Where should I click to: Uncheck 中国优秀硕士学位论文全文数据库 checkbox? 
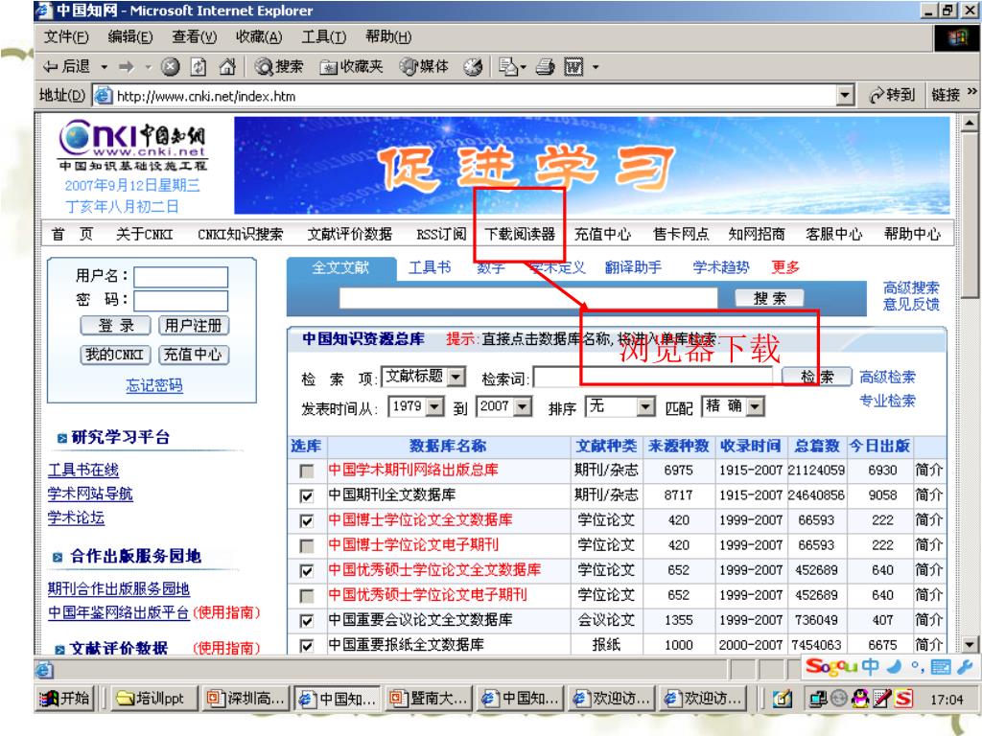[307, 571]
